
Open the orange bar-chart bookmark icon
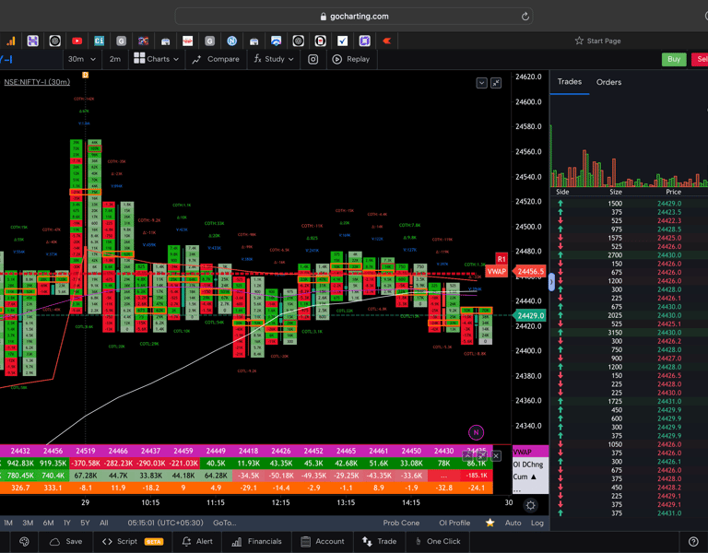pos(11,41)
